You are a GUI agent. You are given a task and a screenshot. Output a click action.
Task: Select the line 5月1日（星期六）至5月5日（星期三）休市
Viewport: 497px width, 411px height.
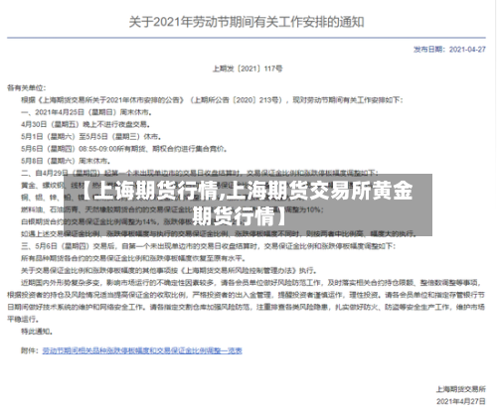(x=91, y=137)
